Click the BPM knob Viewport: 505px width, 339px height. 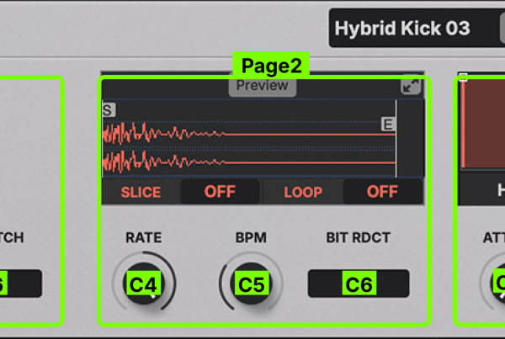pos(251,283)
